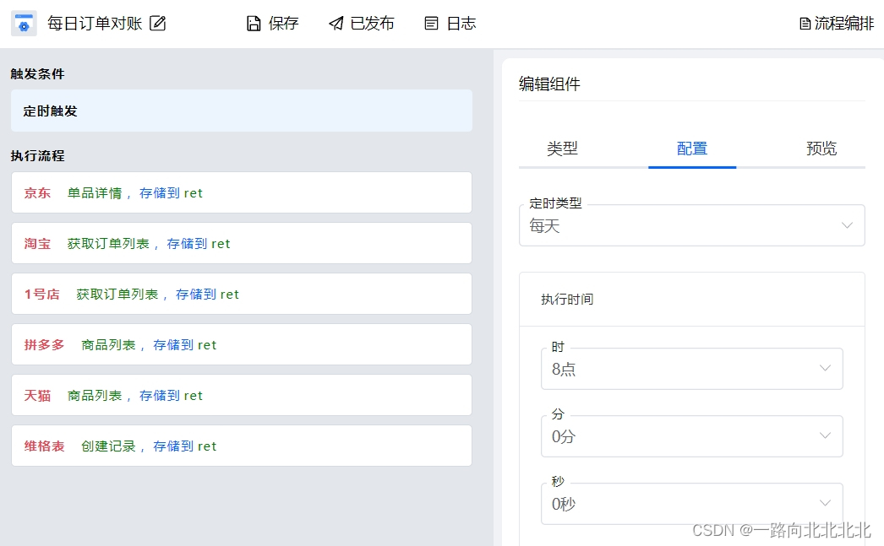Open 流程编排 link
884x546 pixels.
tap(838, 24)
